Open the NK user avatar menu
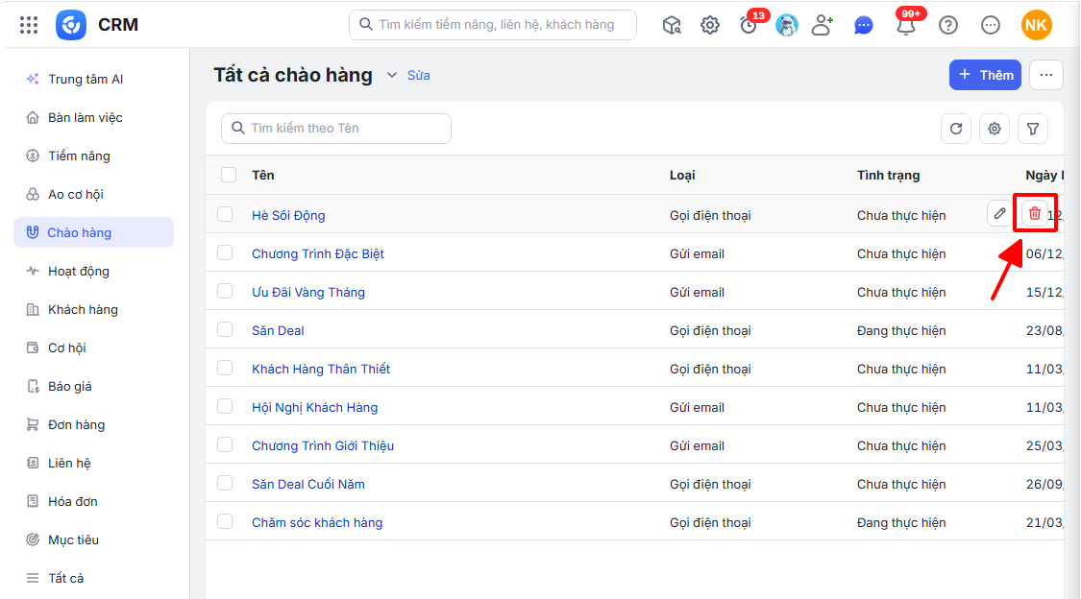 [x=1036, y=26]
